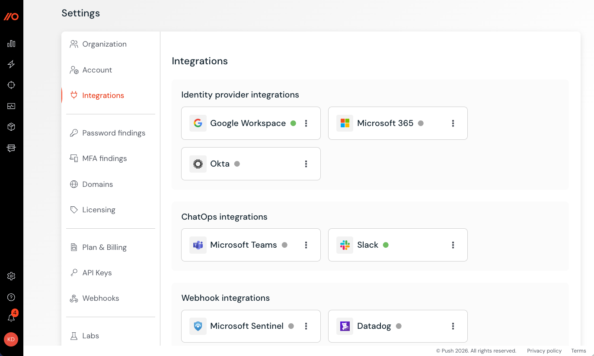Switch to the Organization settings section
The image size is (594, 356).
[x=104, y=44]
